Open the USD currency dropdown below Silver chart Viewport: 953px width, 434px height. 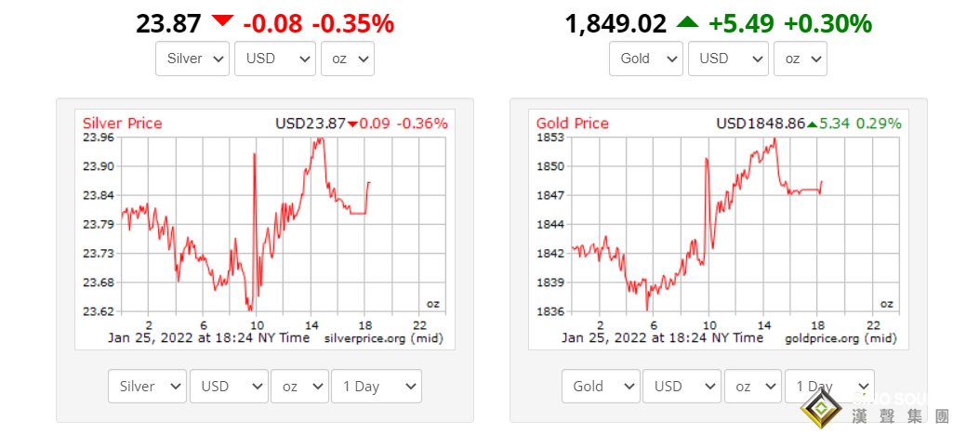tap(228, 387)
